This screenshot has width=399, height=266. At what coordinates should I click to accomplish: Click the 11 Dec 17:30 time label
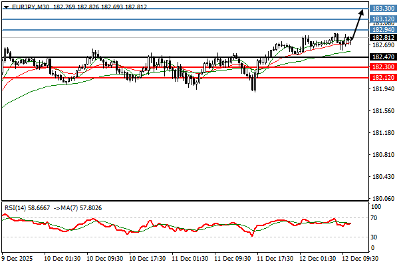pos(274,257)
